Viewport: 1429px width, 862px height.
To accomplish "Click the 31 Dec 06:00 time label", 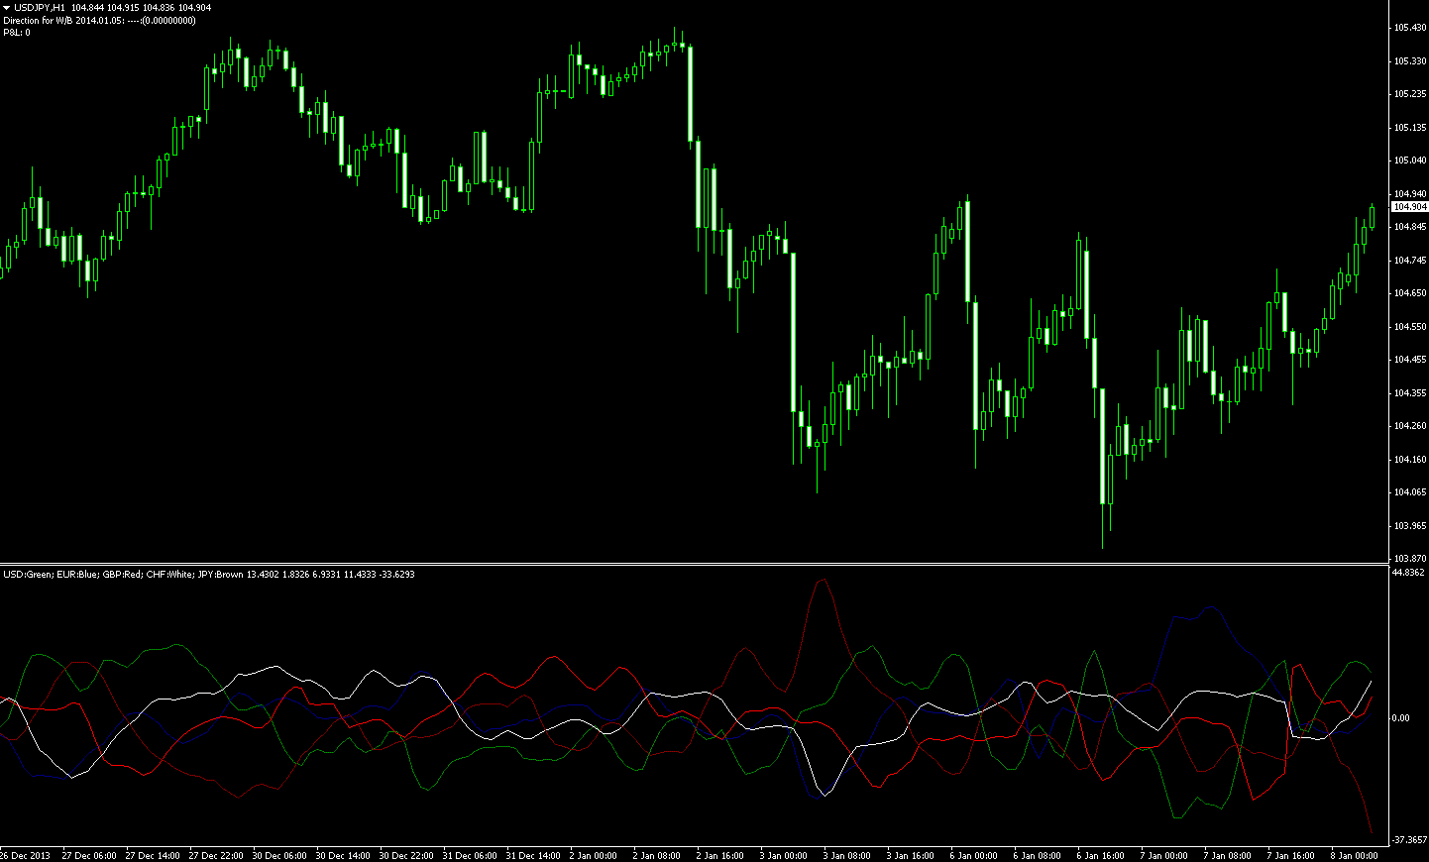I will (470, 855).
